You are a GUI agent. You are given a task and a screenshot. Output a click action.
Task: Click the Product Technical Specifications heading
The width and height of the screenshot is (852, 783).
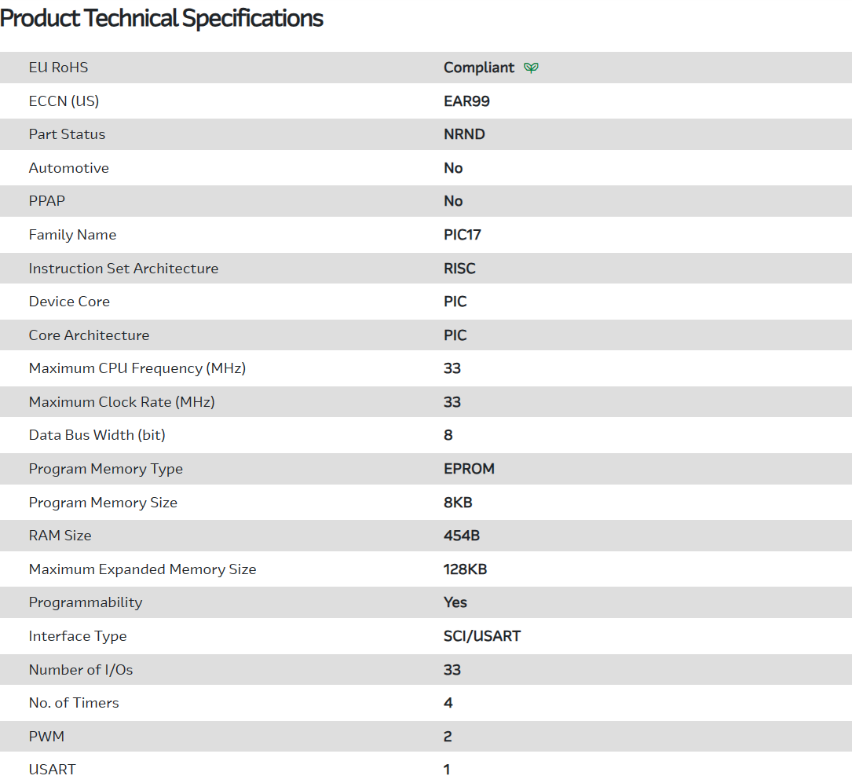coord(162,18)
